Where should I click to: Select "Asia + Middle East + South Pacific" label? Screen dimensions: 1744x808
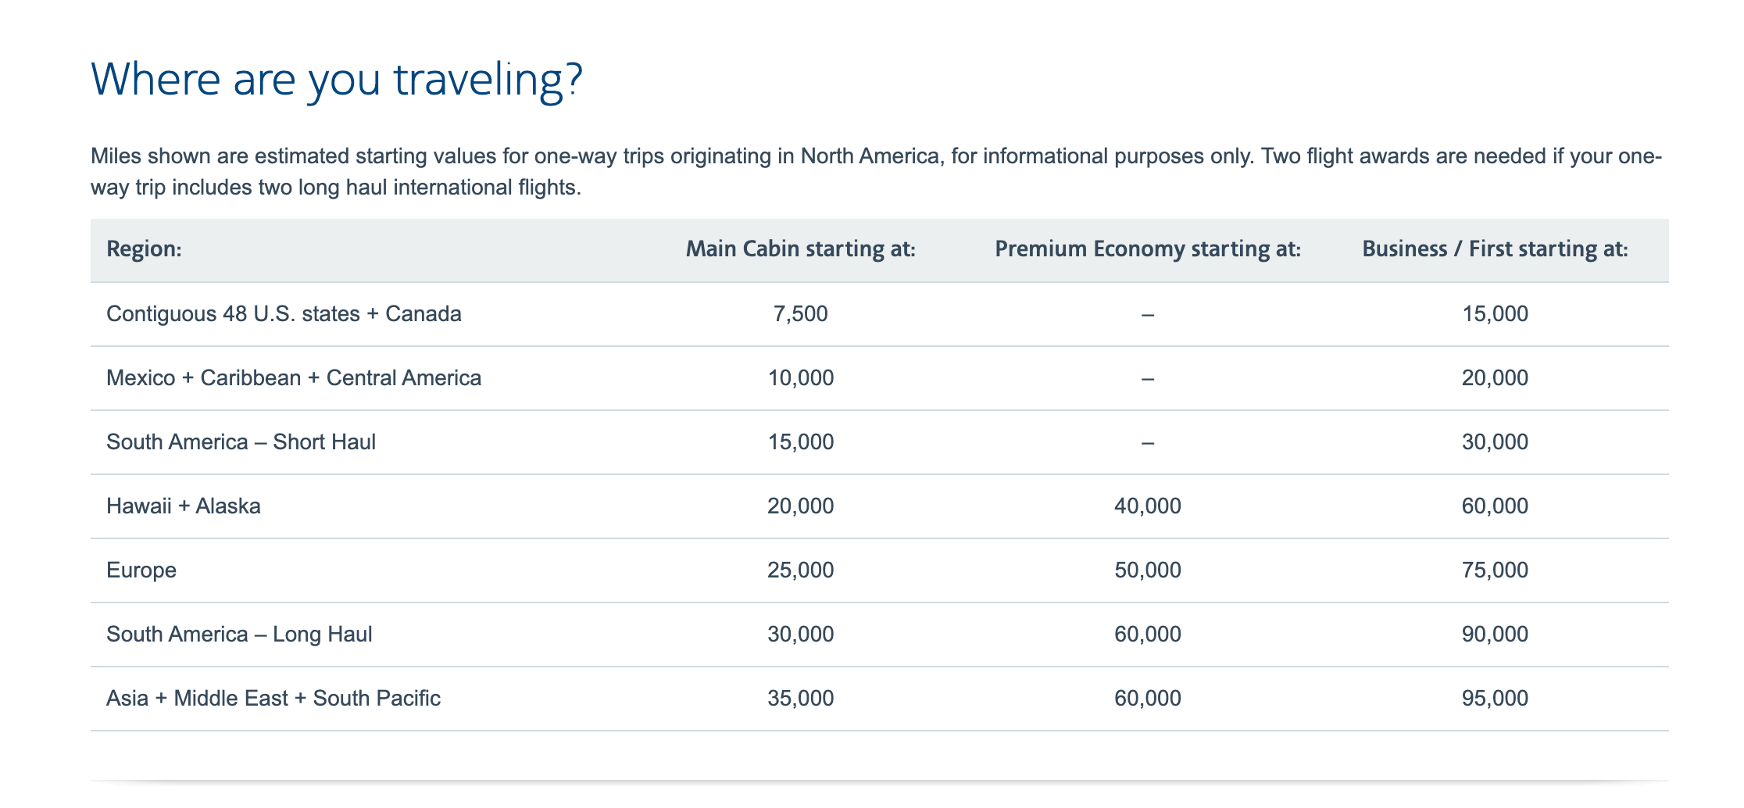(273, 699)
